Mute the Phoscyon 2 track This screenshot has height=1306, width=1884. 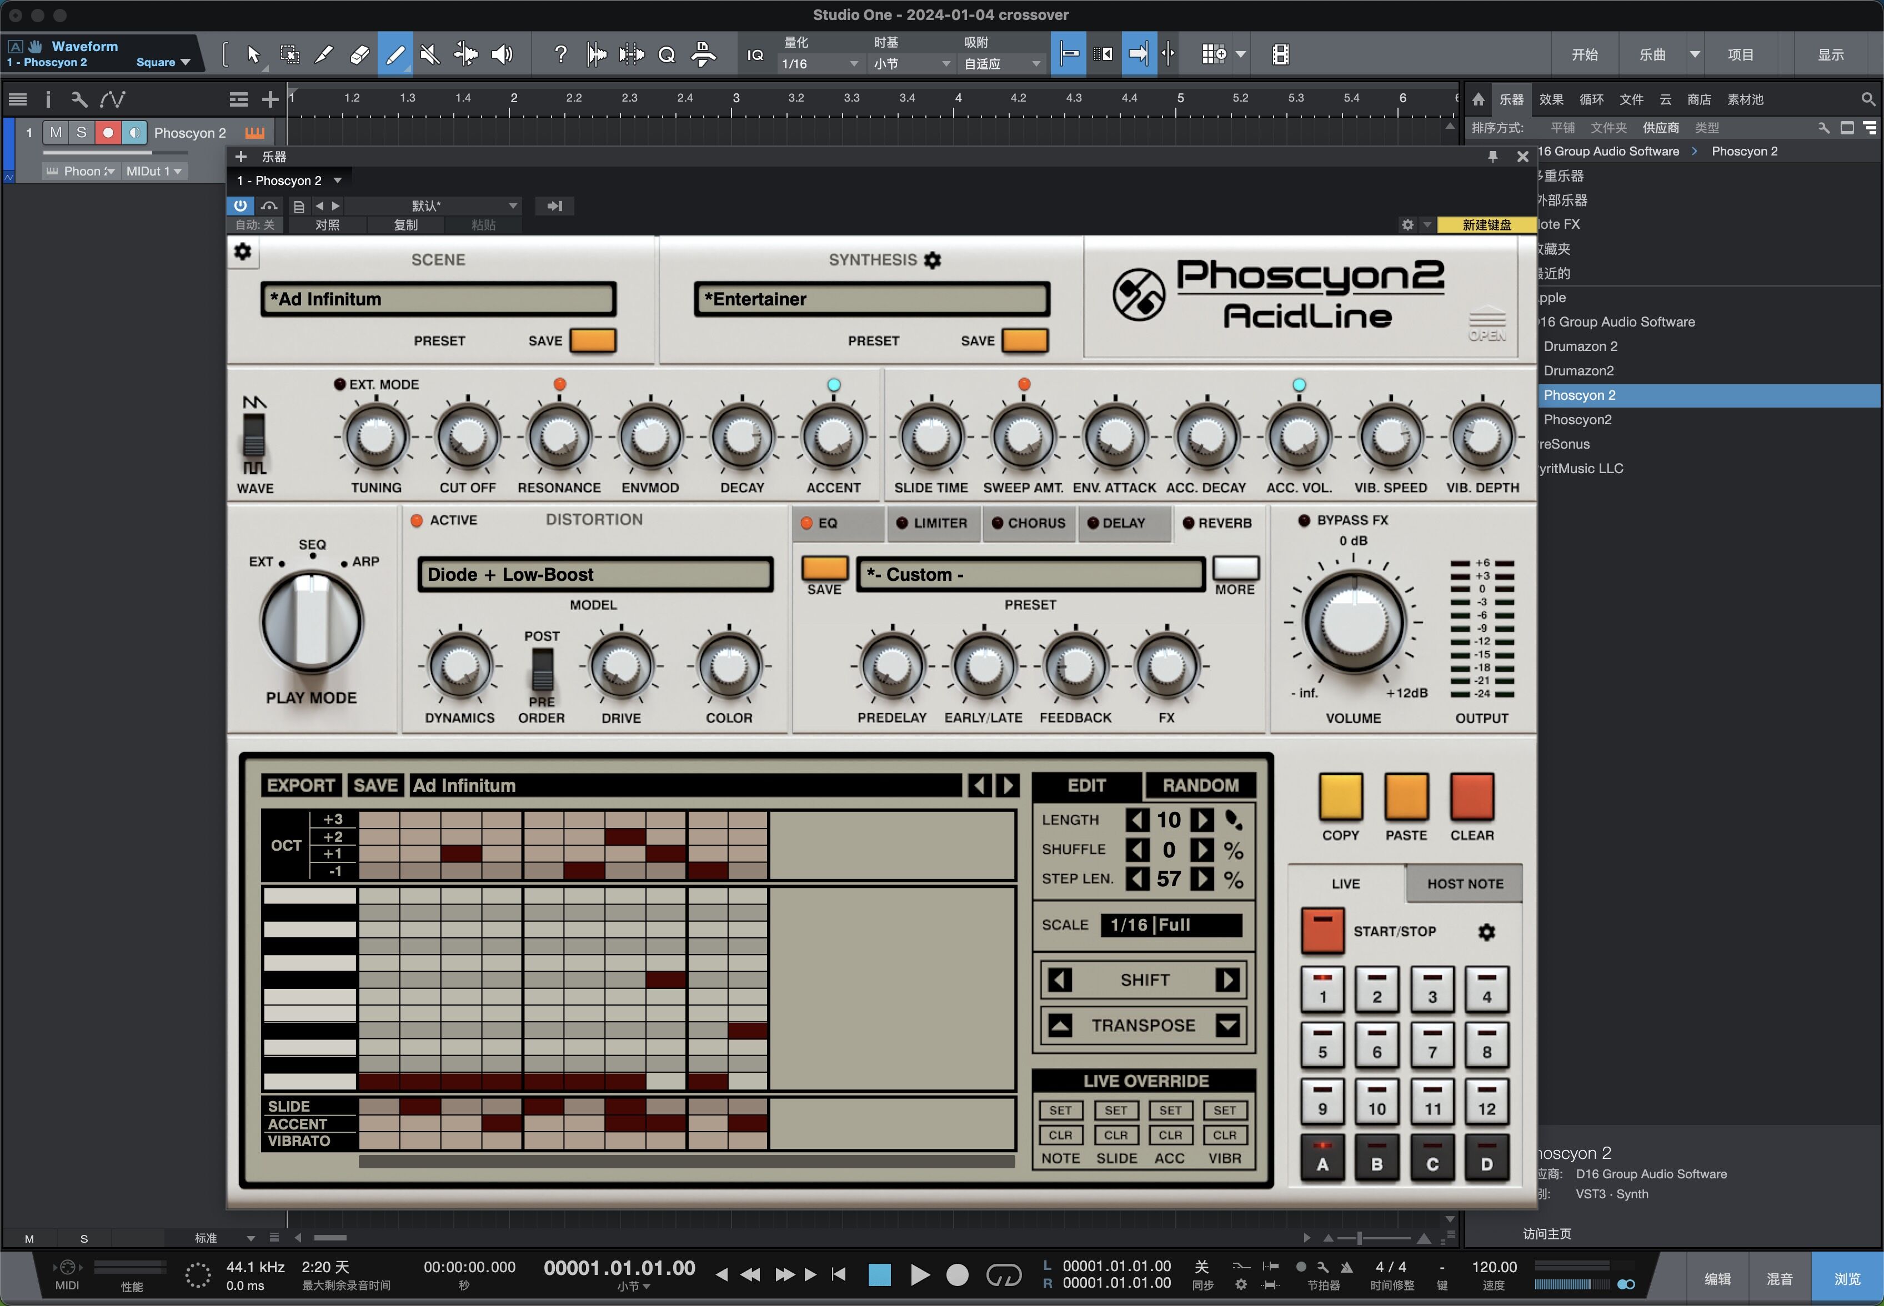tap(56, 132)
